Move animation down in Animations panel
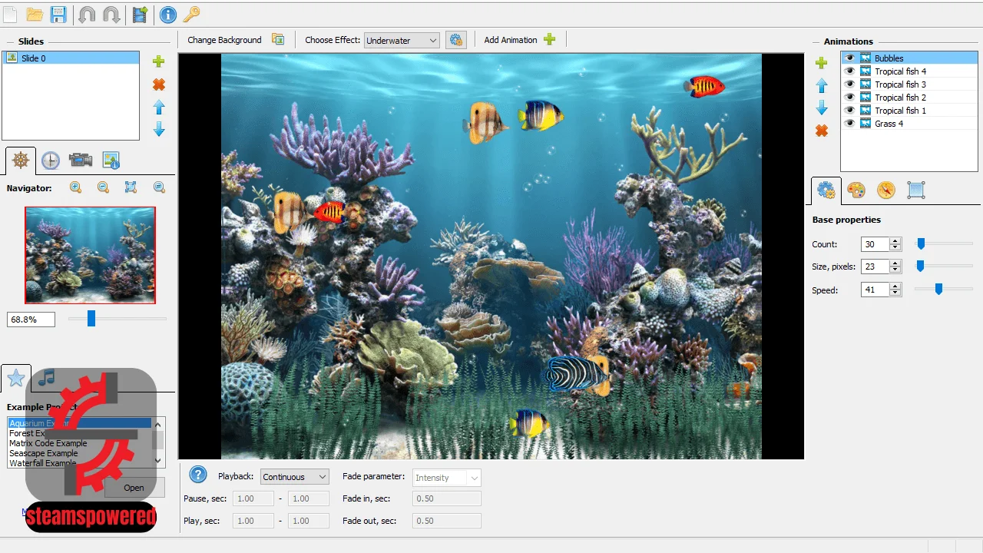983x553 pixels. tap(822, 108)
